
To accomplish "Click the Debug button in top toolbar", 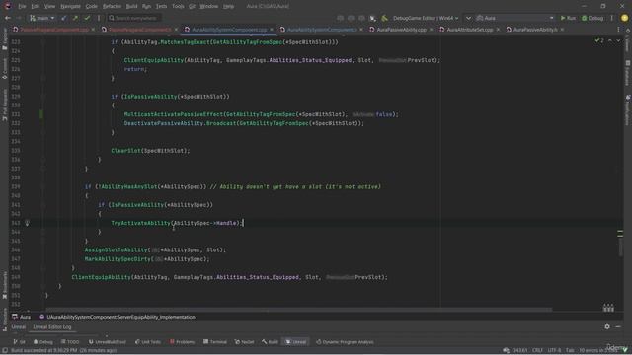I will point(592,18).
